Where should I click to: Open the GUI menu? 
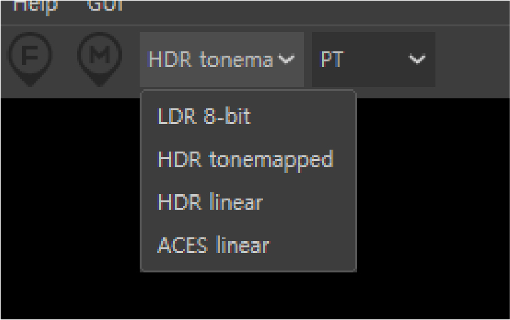point(105,5)
